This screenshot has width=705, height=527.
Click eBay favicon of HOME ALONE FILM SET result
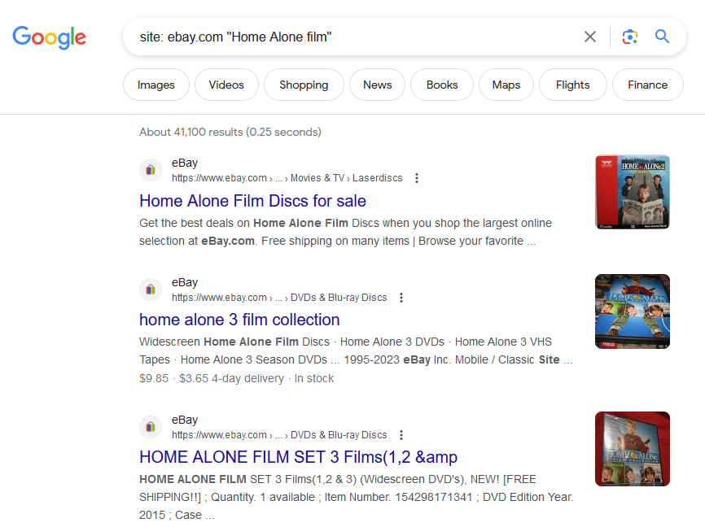[x=151, y=427]
